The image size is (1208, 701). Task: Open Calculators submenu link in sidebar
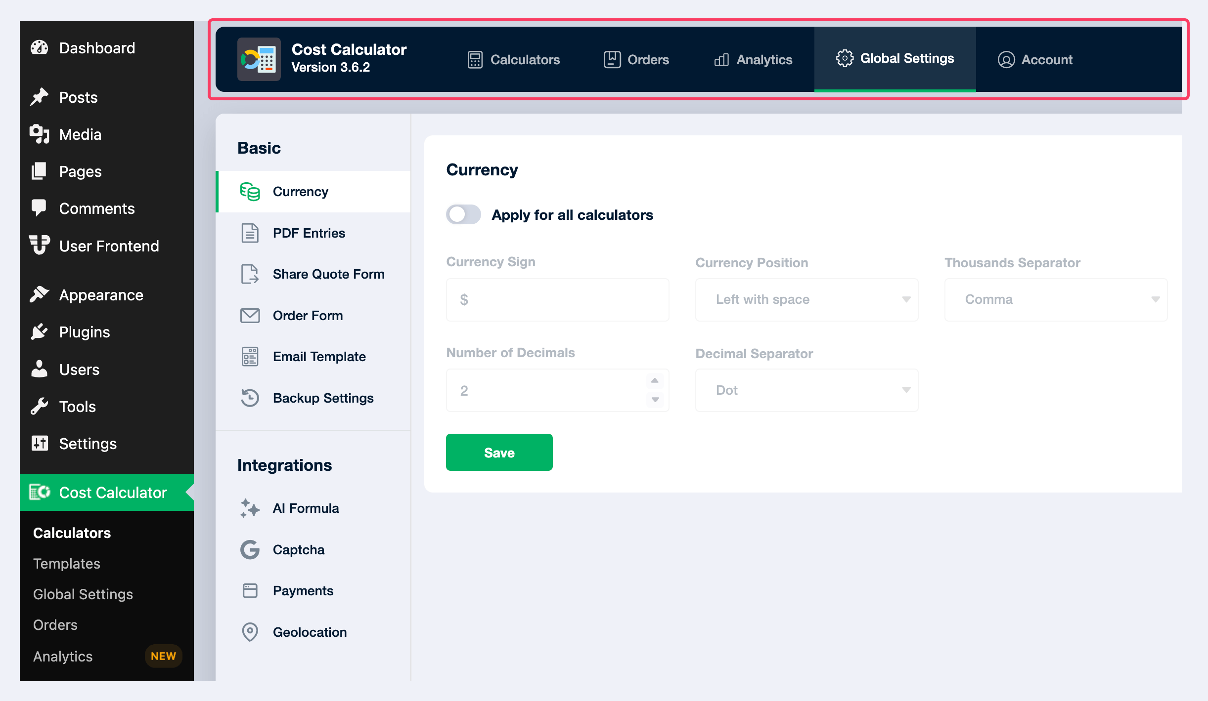tap(72, 533)
